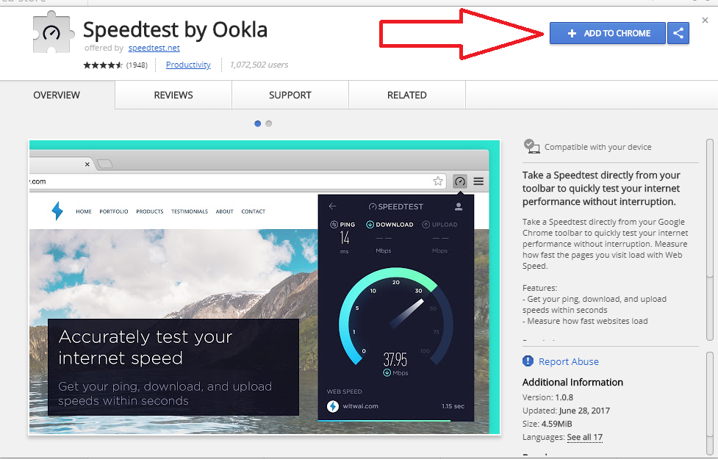This screenshot has width=718, height=459.
Task: Click the PORTFOLIO nav item in screenshot
Action: pyautogui.click(x=114, y=212)
